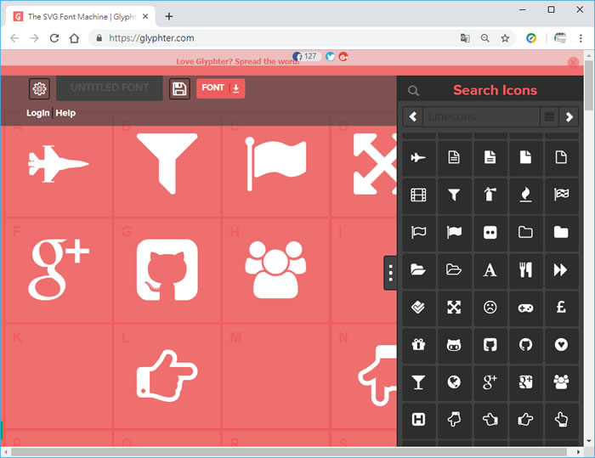Select glyph slot G with GitHub logo
Image resolution: width=595 pixels, height=458 pixels.
pyautogui.click(x=167, y=270)
